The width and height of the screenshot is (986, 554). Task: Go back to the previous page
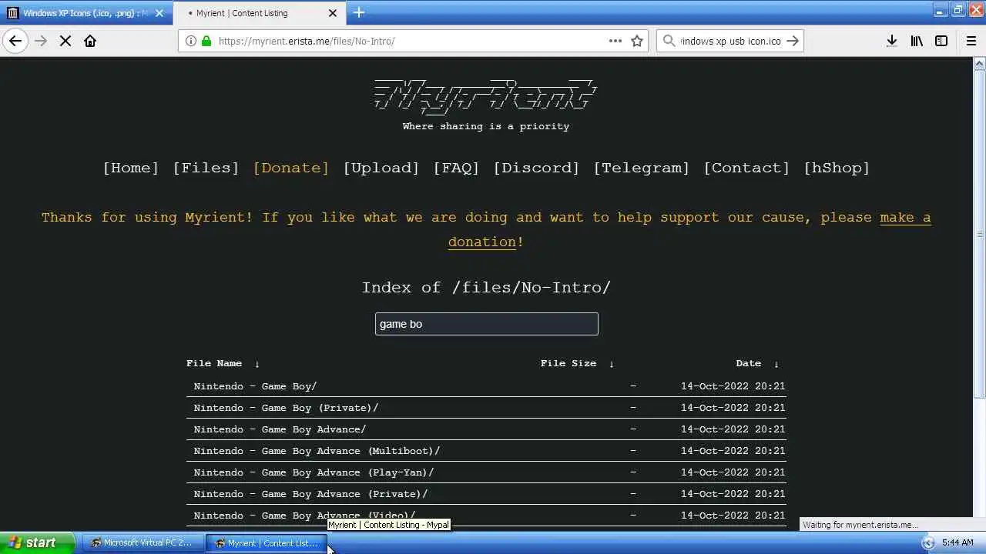pos(15,41)
